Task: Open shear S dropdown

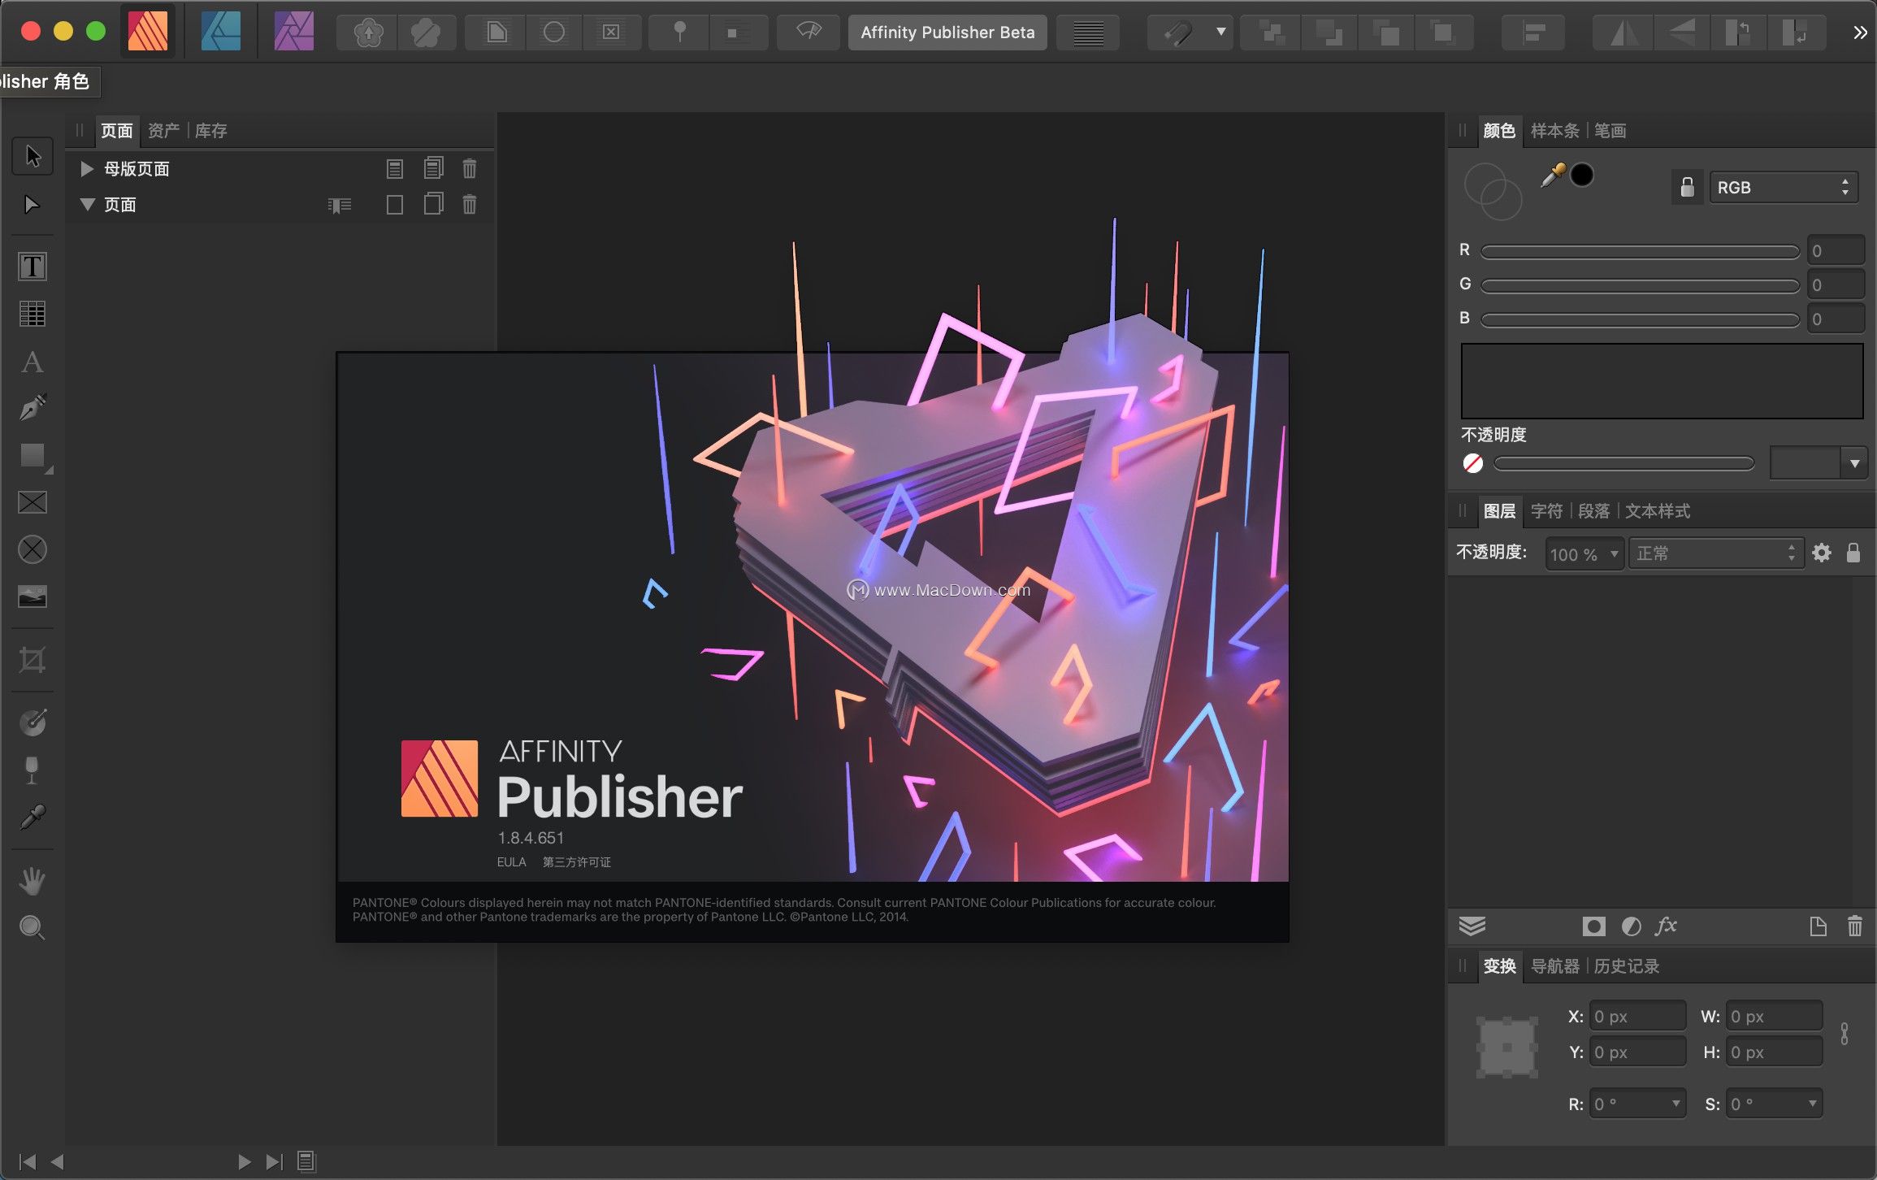Action: click(1812, 1104)
